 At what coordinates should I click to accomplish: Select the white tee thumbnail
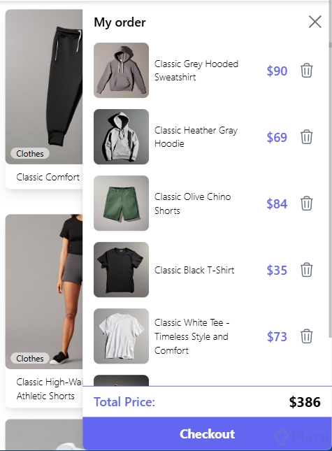(122, 336)
